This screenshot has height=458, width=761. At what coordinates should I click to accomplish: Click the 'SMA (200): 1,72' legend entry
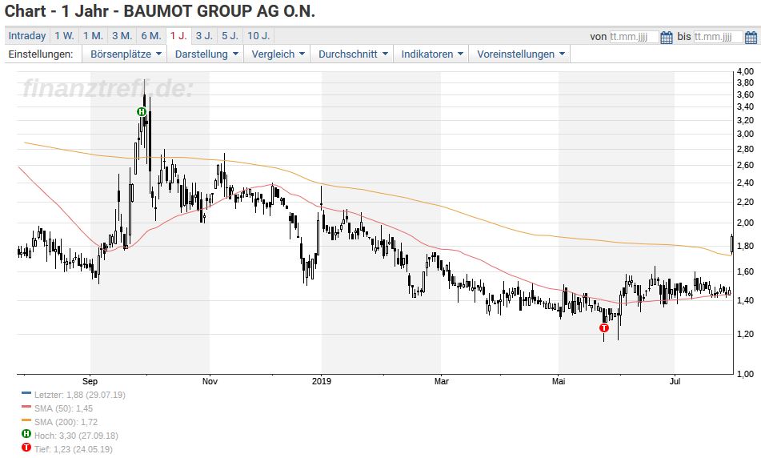coord(66,422)
